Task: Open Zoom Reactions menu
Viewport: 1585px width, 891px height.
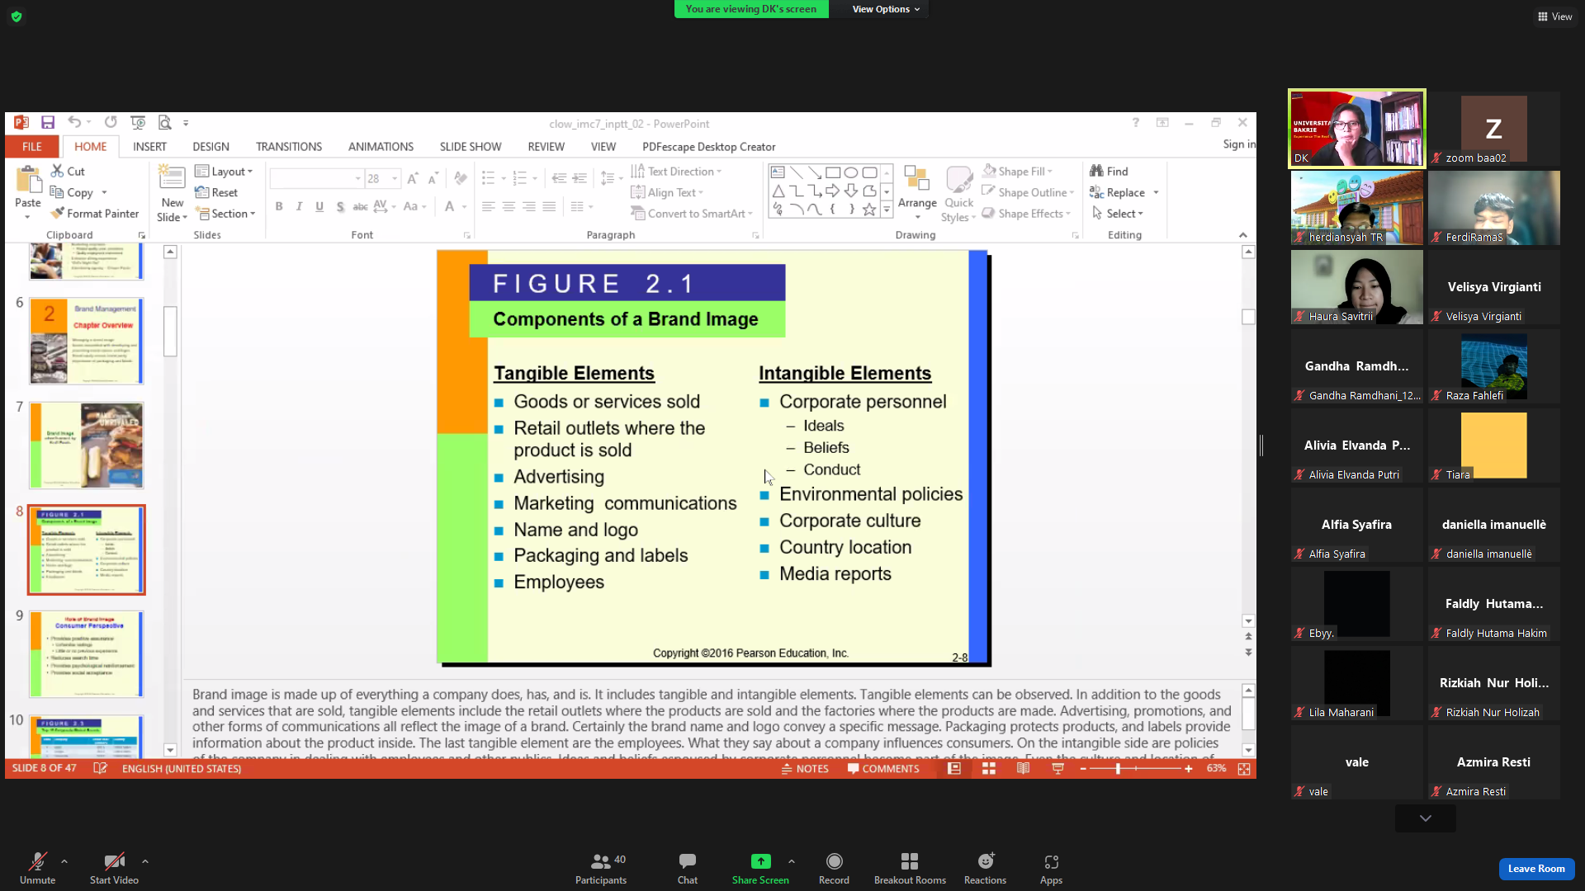Action: coord(985,869)
